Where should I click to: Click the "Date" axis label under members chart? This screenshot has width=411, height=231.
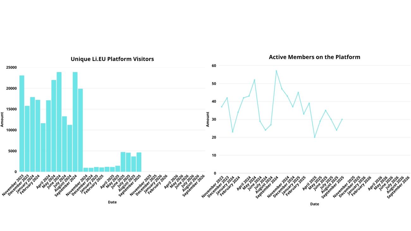[314, 204]
